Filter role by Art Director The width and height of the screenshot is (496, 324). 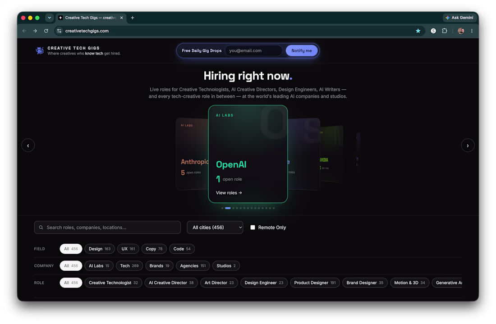(x=219, y=283)
